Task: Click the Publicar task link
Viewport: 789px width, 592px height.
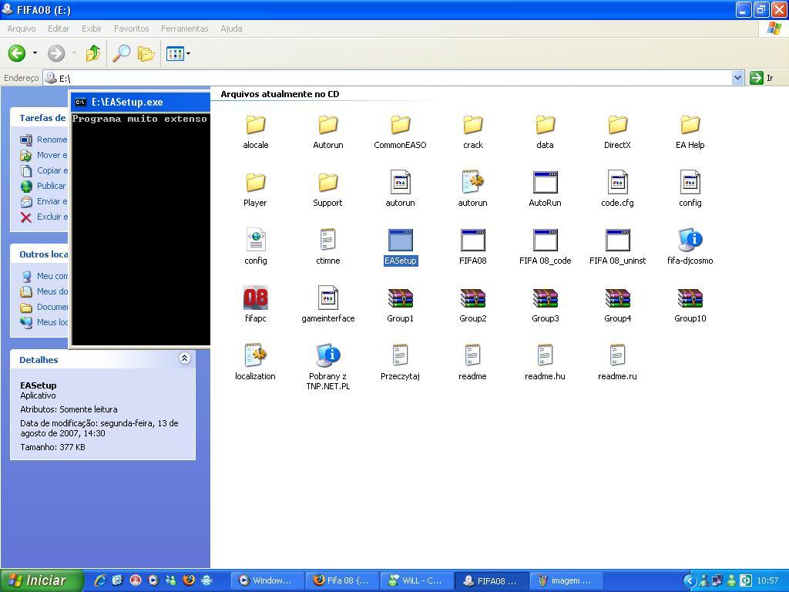Action: [x=44, y=186]
